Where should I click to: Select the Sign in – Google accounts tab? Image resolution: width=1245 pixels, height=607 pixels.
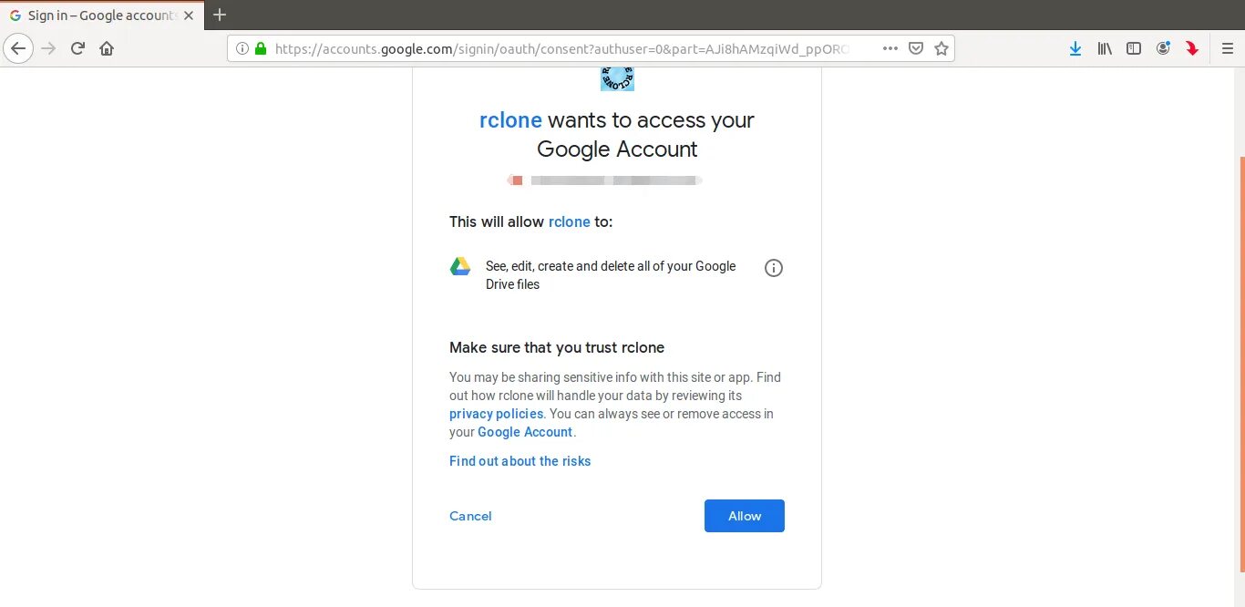point(103,15)
